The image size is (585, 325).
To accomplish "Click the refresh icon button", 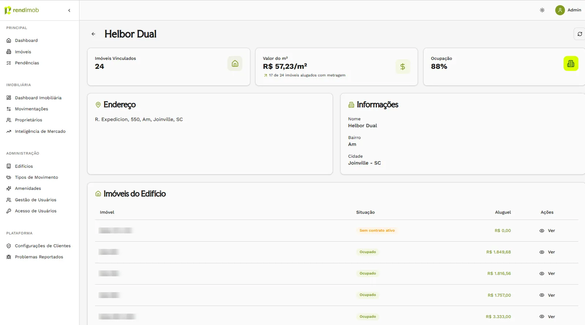I will pyautogui.click(x=580, y=34).
